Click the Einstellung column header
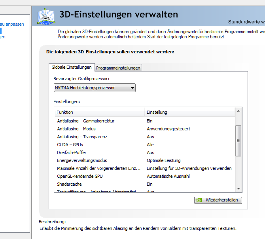This screenshot has width=265, height=239. 189,112
